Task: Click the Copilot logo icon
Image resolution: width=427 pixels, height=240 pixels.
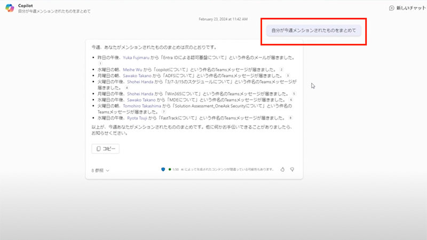Action: pos(10,7)
